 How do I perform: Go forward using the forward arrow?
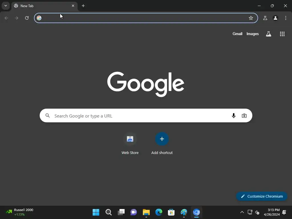tap(17, 18)
